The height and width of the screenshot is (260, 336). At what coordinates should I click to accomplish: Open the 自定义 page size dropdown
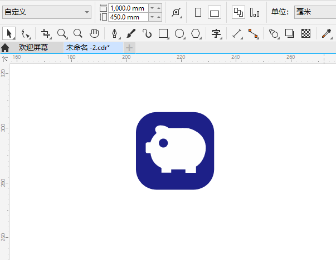point(47,12)
